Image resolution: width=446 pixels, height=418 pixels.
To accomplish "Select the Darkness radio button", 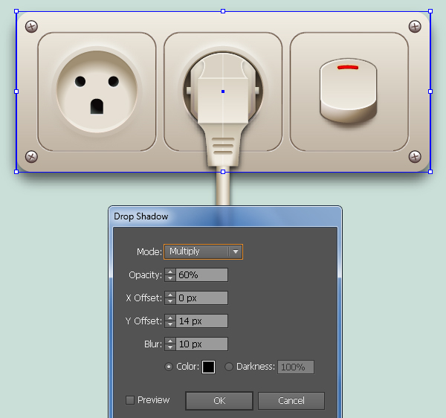I will (229, 367).
